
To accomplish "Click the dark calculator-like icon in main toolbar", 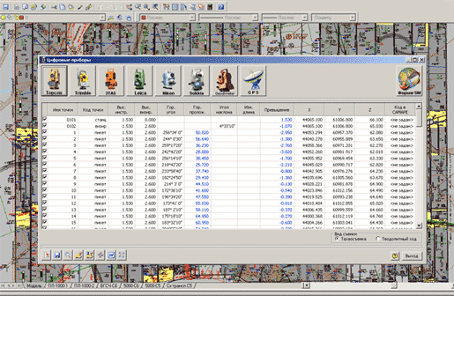I will pyautogui.click(x=210, y=6).
